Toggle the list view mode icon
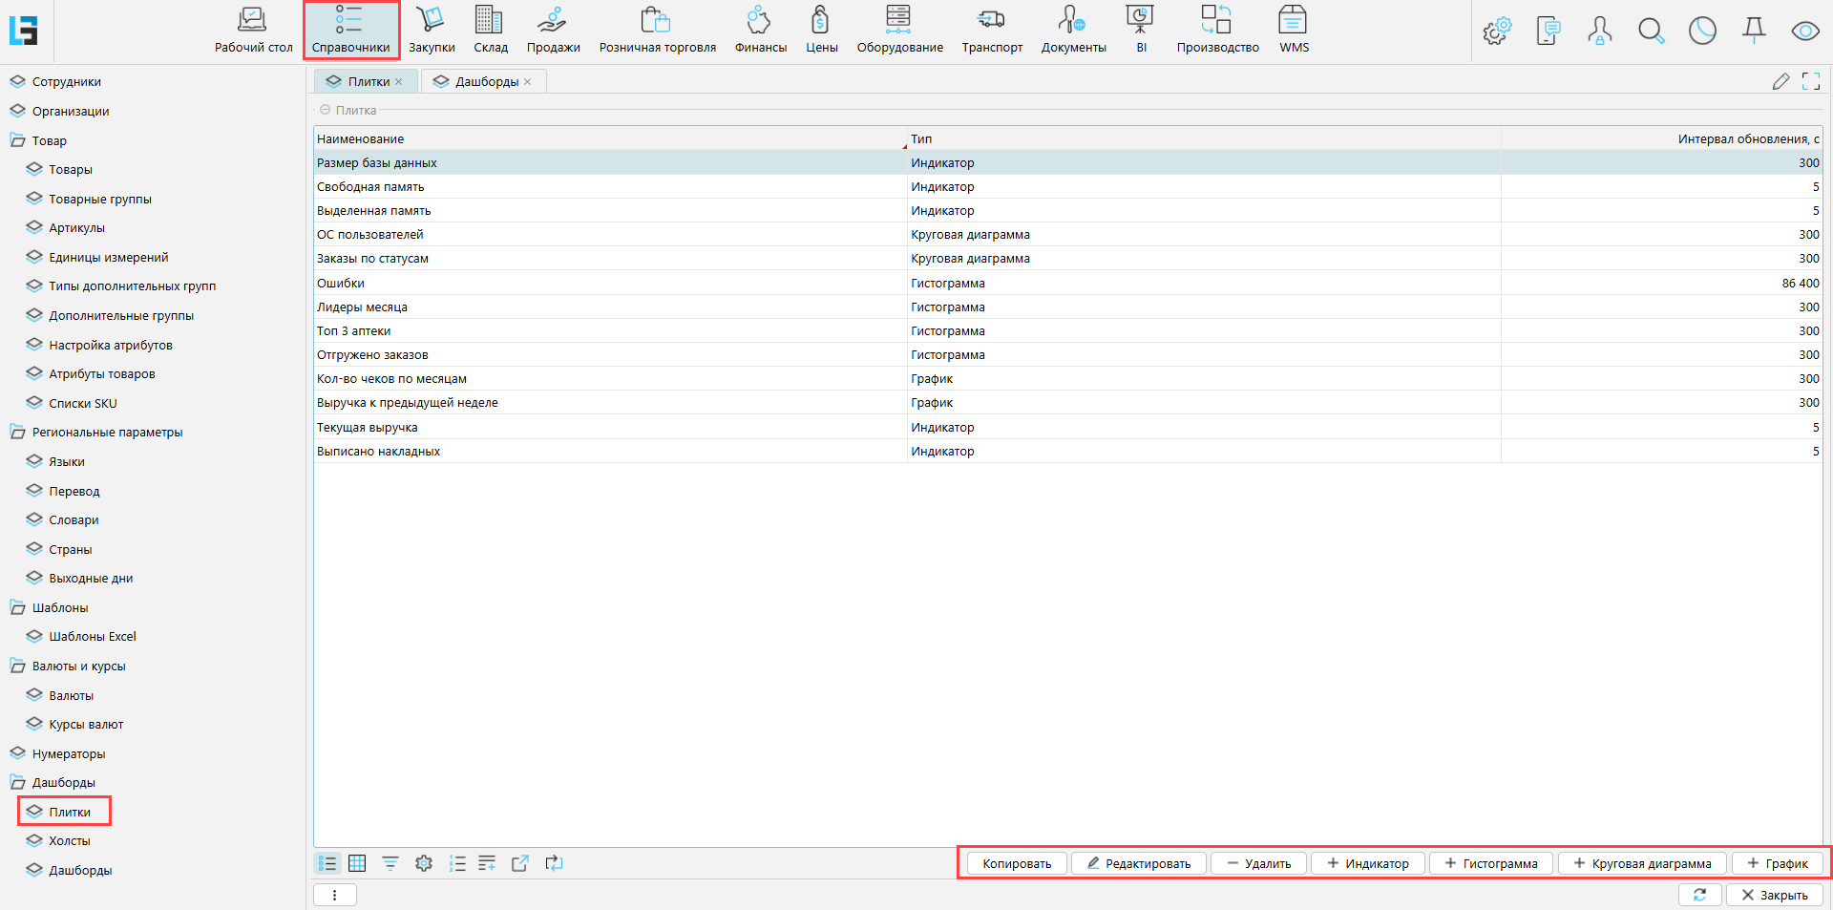The height and width of the screenshot is (910, 1833). (327, 863)
